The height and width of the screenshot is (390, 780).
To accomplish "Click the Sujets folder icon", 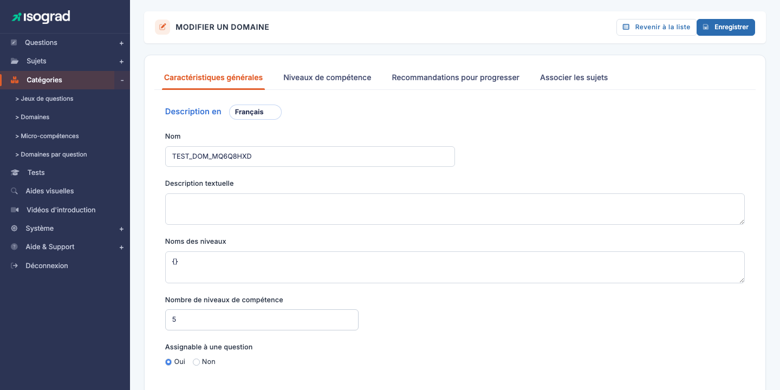I will (x=15, y=61).
